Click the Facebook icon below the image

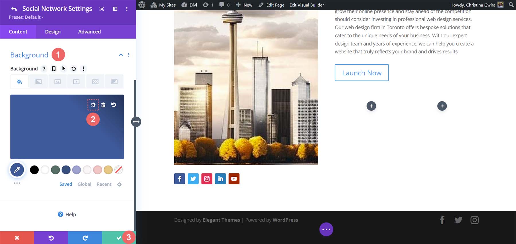pos(179,179)
